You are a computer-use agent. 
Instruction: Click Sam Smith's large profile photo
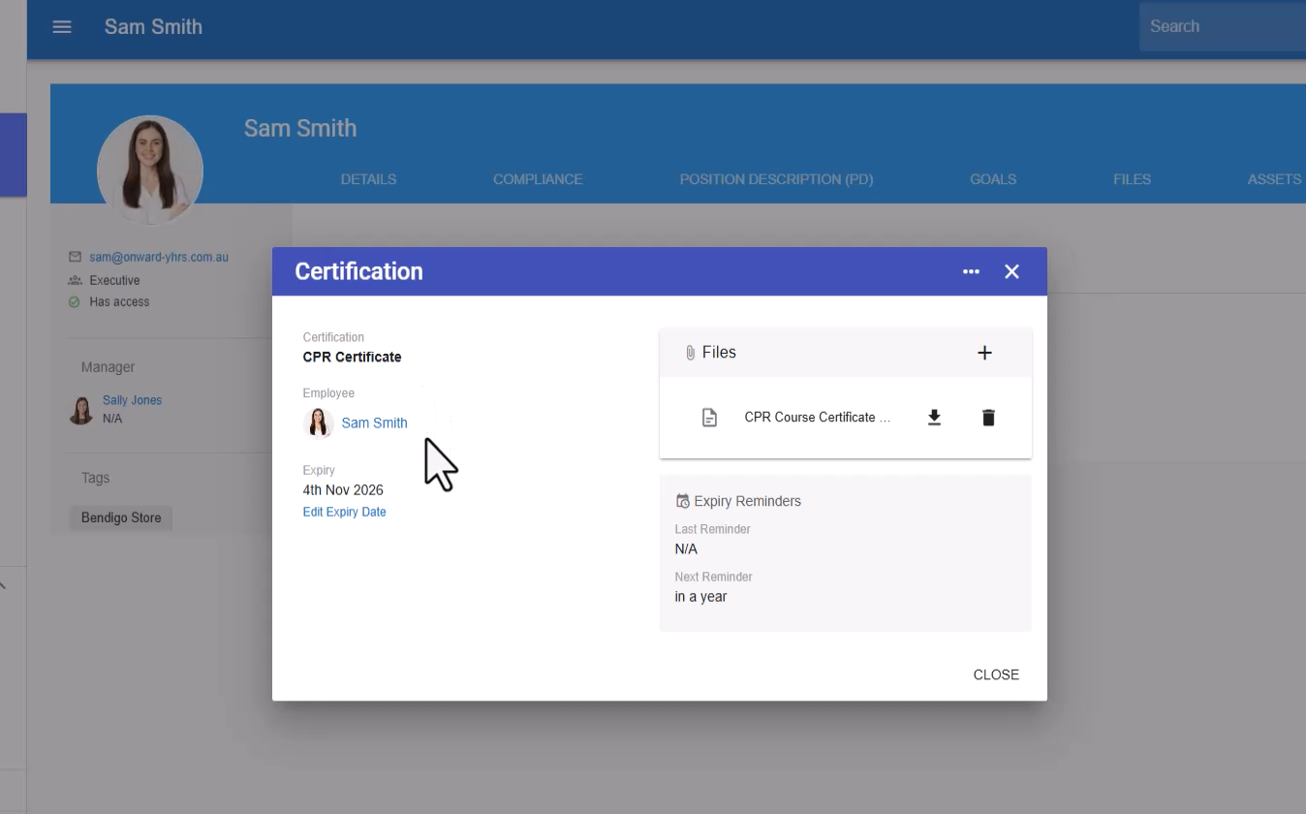(x=150, y=169)
